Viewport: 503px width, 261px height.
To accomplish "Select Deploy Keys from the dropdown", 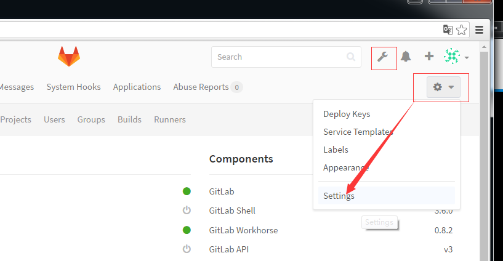I will pyautogui.click(x=347, y=114).
